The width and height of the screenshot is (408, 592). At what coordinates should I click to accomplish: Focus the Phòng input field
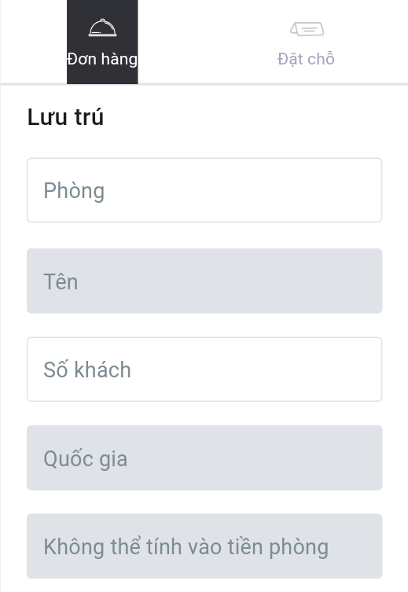coord(204,190)
